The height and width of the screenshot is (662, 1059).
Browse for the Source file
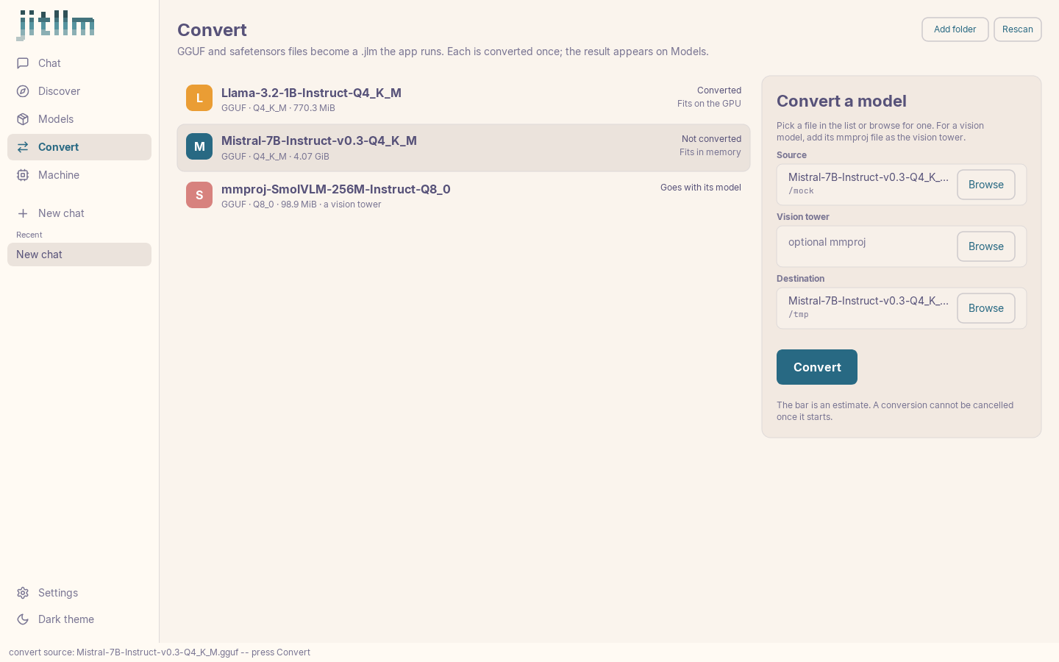point(986,185)
